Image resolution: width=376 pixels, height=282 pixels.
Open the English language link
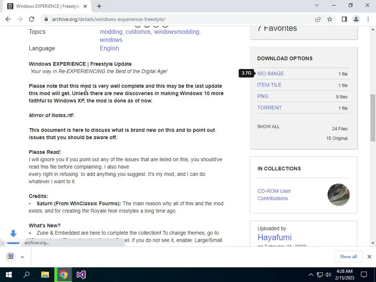coord(109,48)
